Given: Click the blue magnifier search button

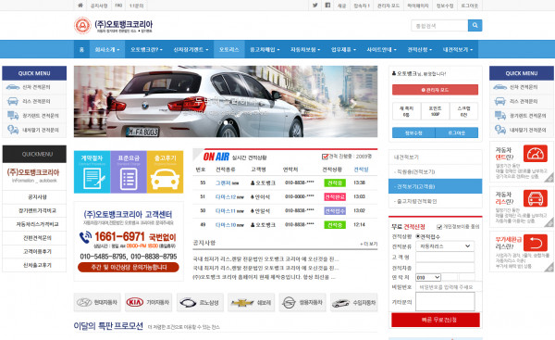Looking at the screenshot, I should point(475,25).
